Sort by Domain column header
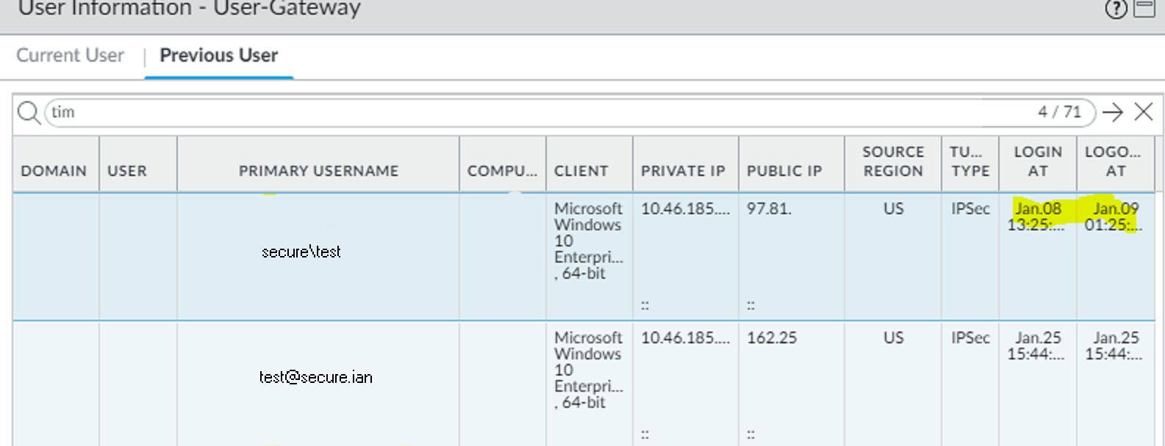Viewport: 1165px width, 446px height. click(54, 171)
